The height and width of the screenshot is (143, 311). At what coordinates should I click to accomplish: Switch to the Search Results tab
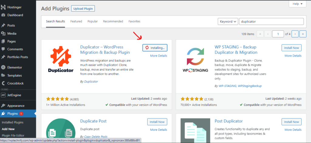56,22
